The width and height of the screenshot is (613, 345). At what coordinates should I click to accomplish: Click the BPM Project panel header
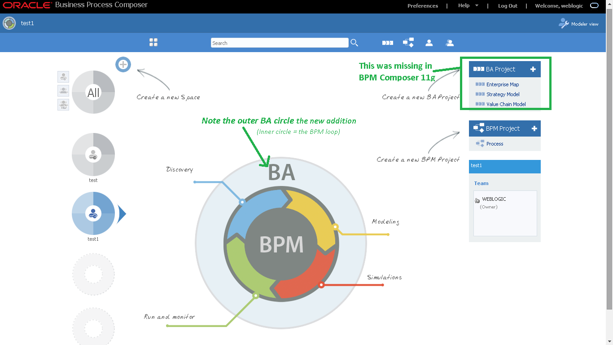click(505, 128)
